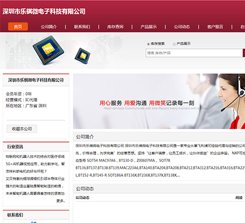Open the 产品展示 navigation menu item
Viewport: 245px width, 223px height.
[149, 27]
